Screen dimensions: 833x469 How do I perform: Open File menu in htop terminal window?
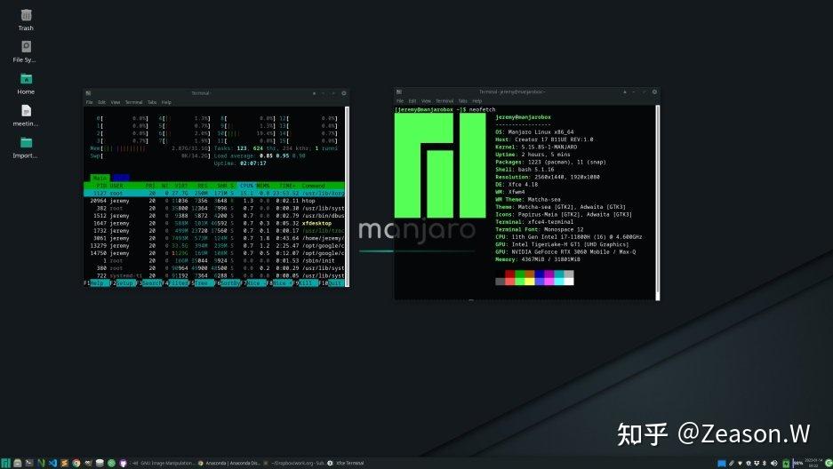pyautogui.click(x=89, y=102)
